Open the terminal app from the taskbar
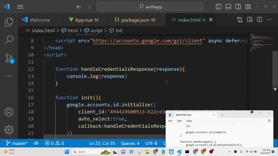 pos(187,152)
